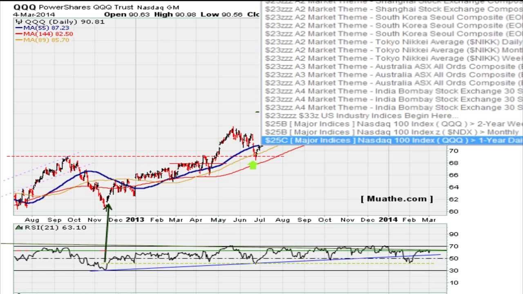The height and width of the screenshot is (294, 523).
Task: Click the 'High 90.98' value
Action: coord(175,14)
